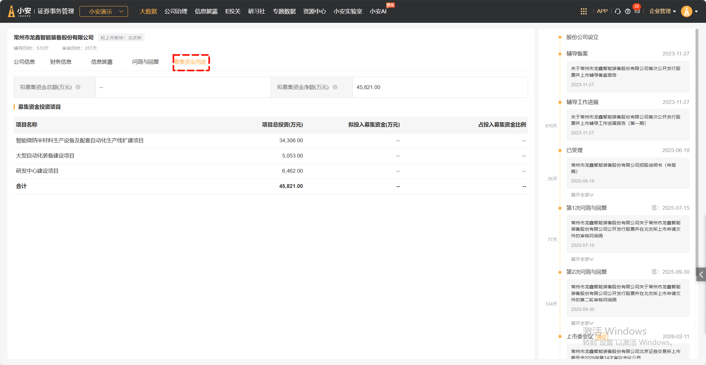
Task: Expand 展开全部 under 第1次问询与回复
Action: (x=582, y=259)
